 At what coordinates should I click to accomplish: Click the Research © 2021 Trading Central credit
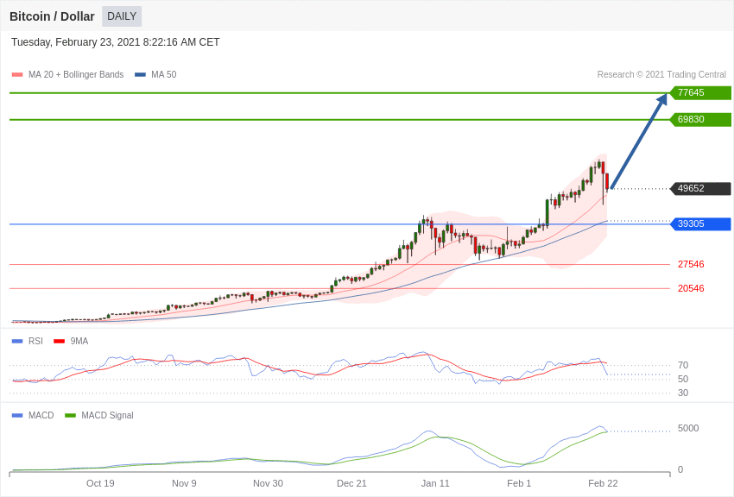[661, 75]
